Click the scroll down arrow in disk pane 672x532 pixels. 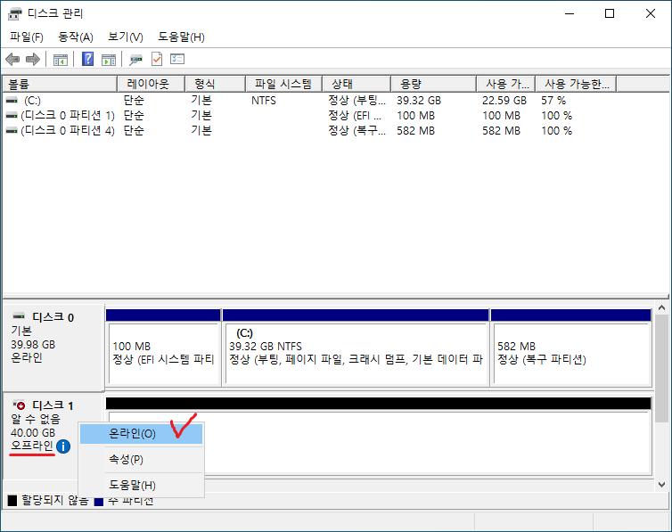(x=661, y=485)
